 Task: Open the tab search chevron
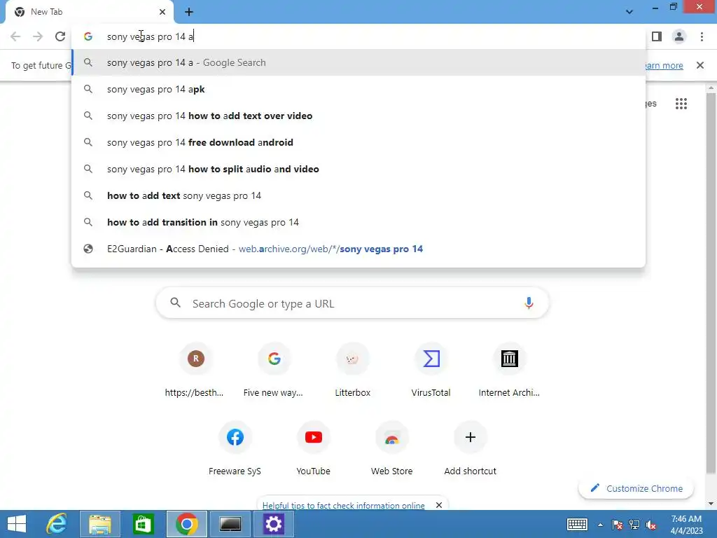pos(629,12)
